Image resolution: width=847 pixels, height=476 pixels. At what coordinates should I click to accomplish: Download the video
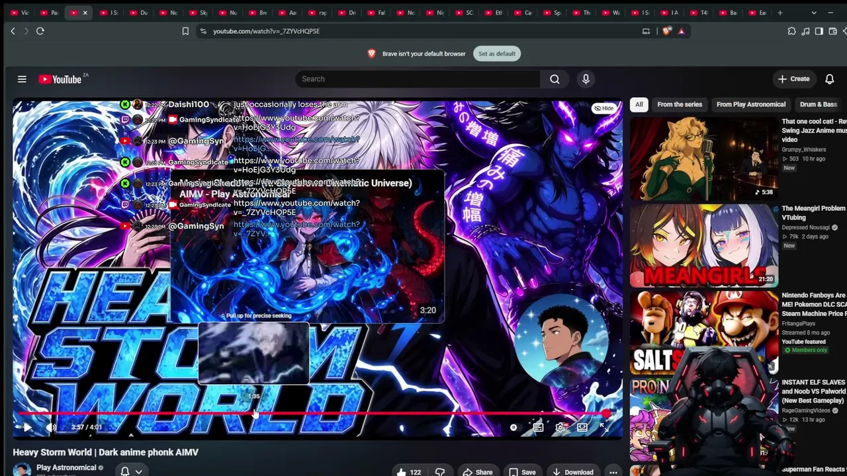point(572,472)
